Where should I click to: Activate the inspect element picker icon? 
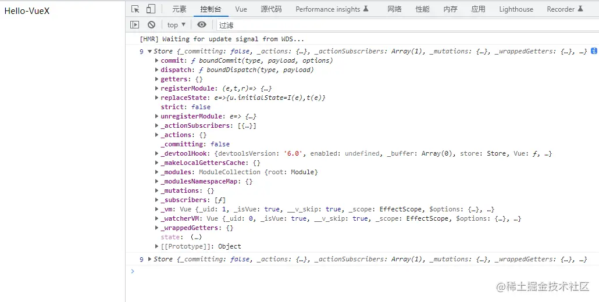pos(135,9)
